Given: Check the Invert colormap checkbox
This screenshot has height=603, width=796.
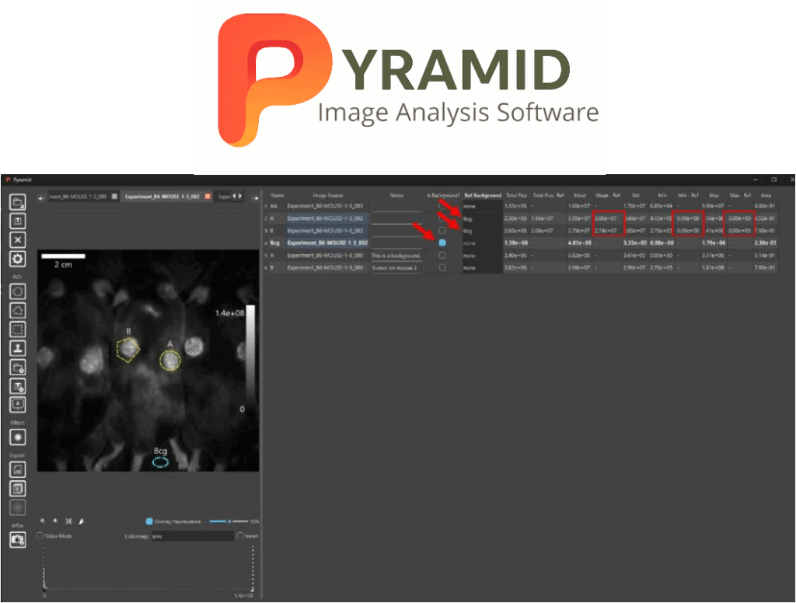Looking at the screenshot, I should pyautogui.click(x=240, y=536).
